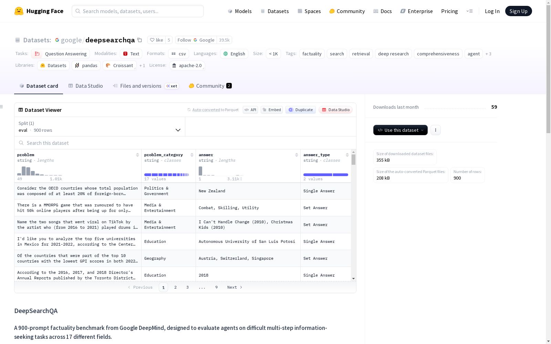Go to Spaces in the top navigation

point(309,11)
